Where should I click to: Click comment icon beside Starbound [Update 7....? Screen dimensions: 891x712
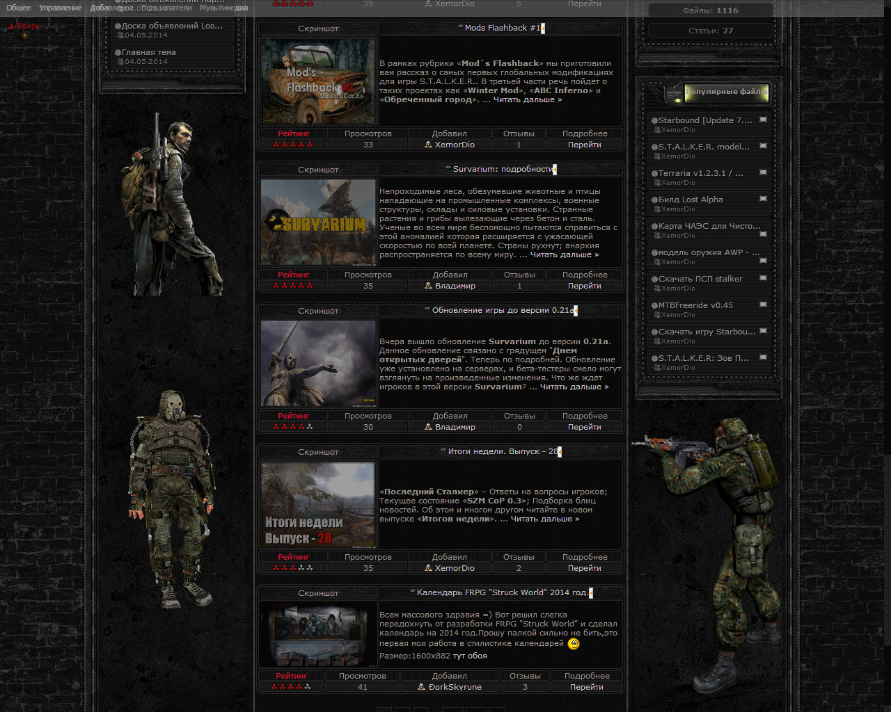coord(763,120)
